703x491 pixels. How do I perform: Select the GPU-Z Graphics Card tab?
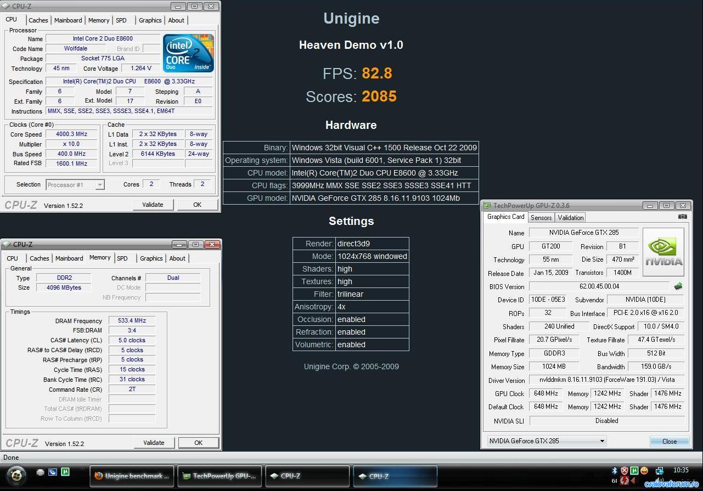506,217
